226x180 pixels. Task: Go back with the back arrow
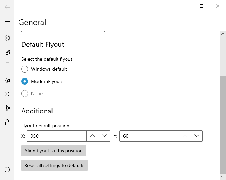click(7, 7)
